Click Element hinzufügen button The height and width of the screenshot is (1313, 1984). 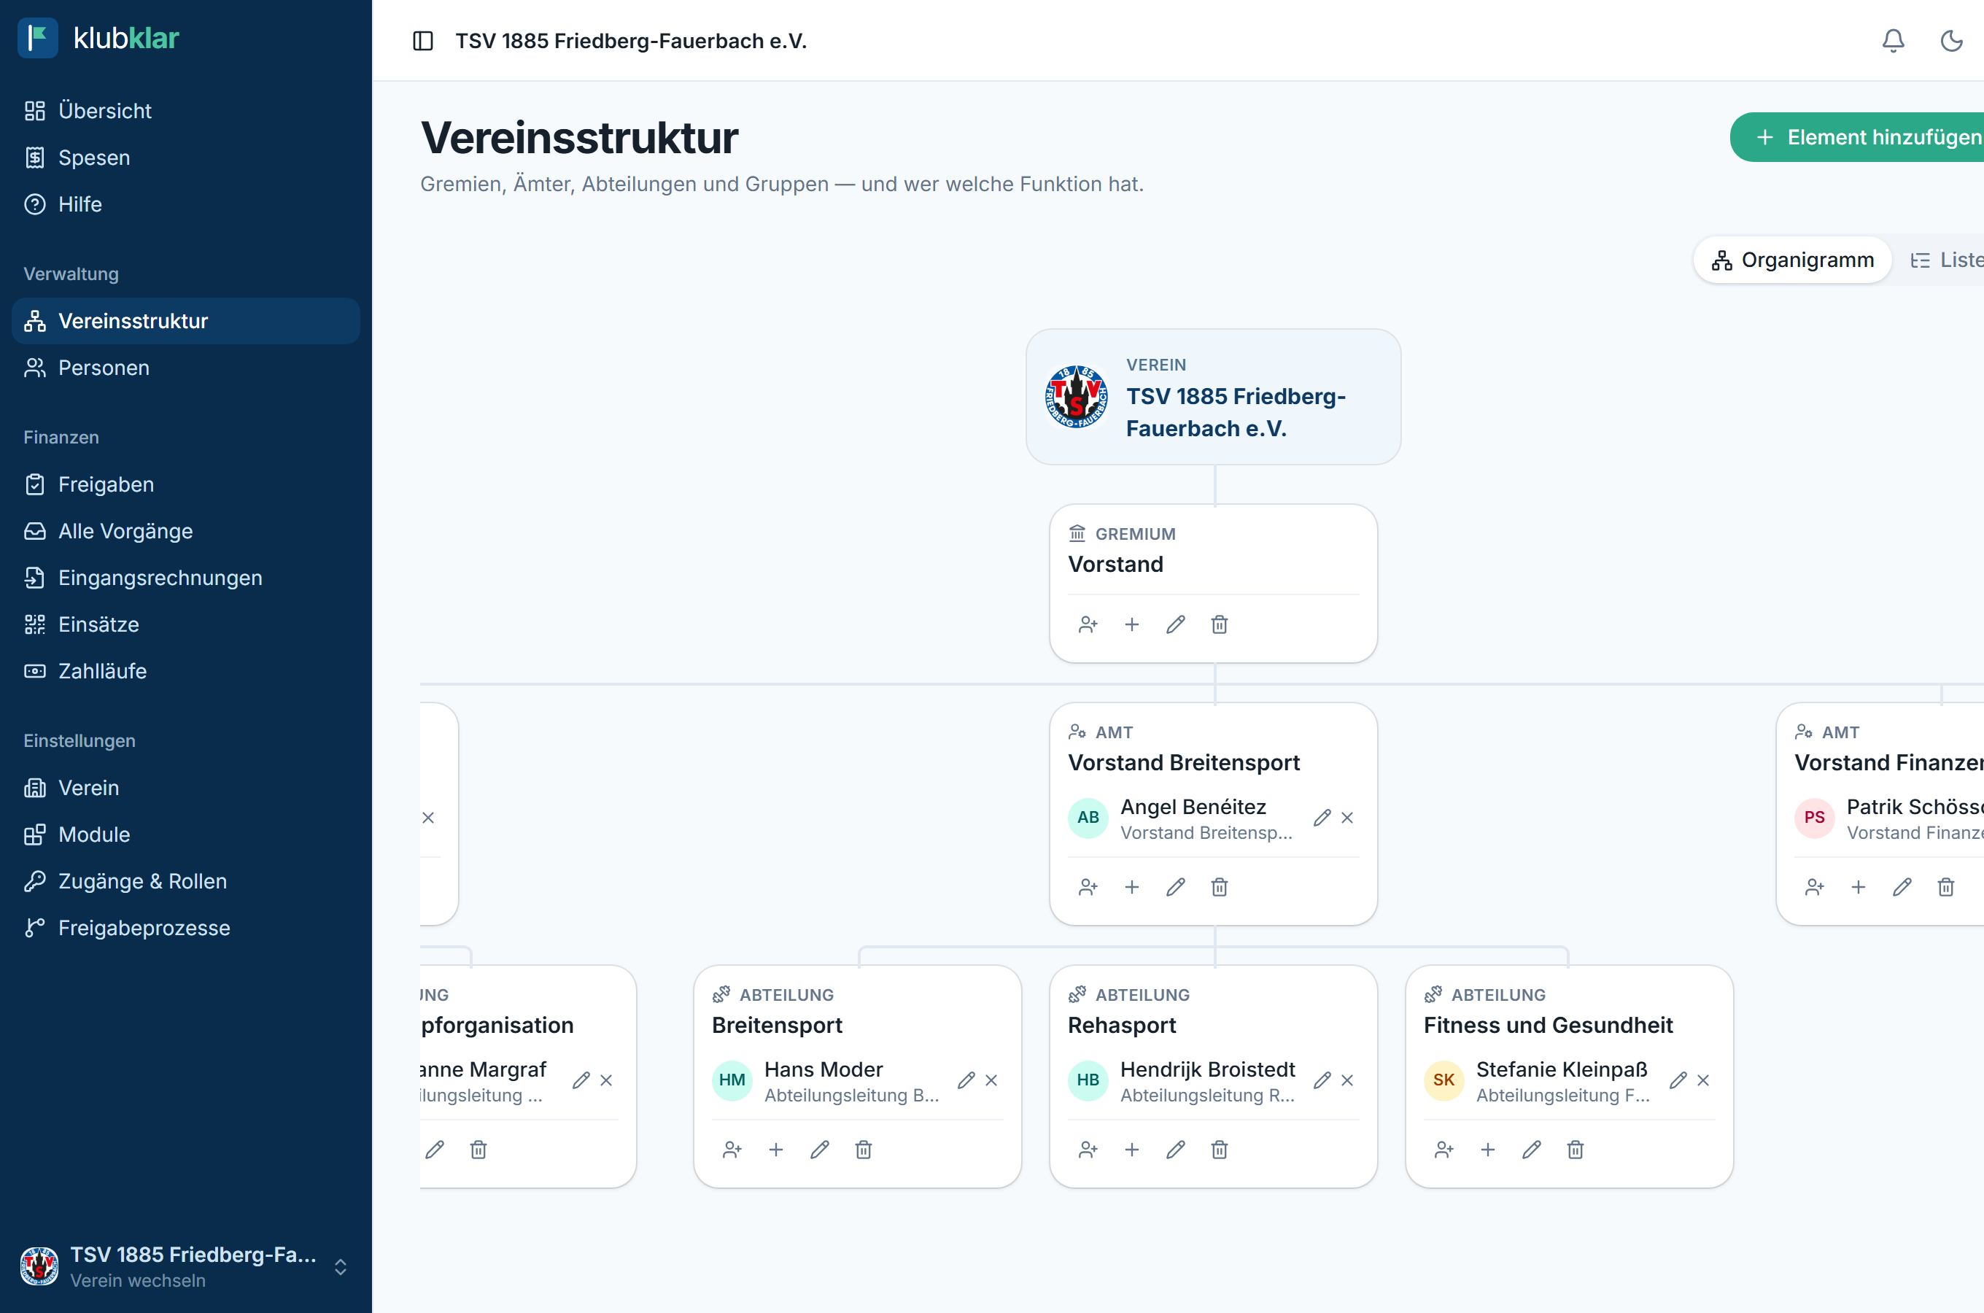(x=1857, y=137)
